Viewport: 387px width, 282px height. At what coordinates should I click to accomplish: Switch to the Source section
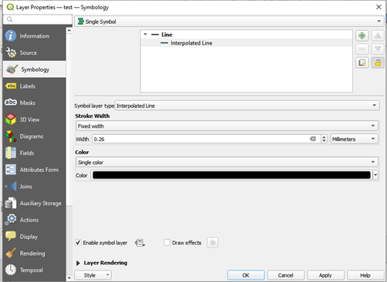point(35,52)
